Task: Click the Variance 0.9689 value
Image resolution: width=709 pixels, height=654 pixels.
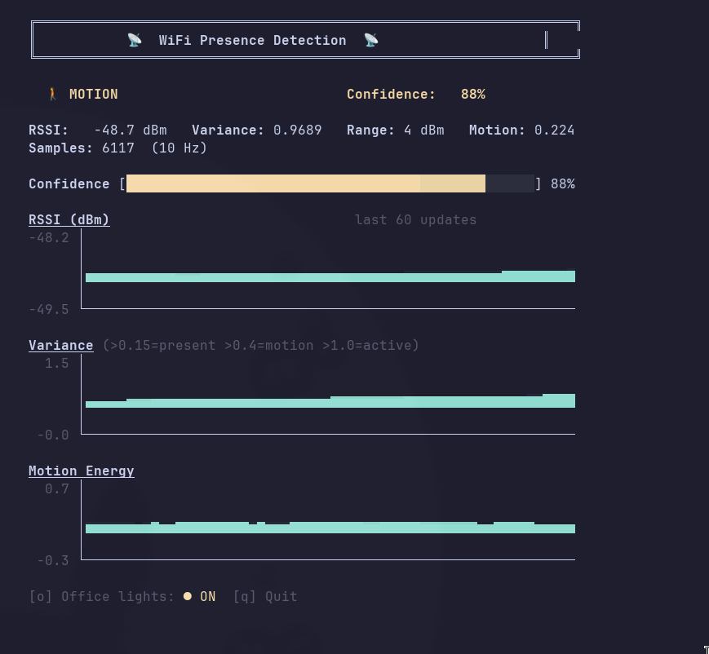Action: tap(298, 130)
